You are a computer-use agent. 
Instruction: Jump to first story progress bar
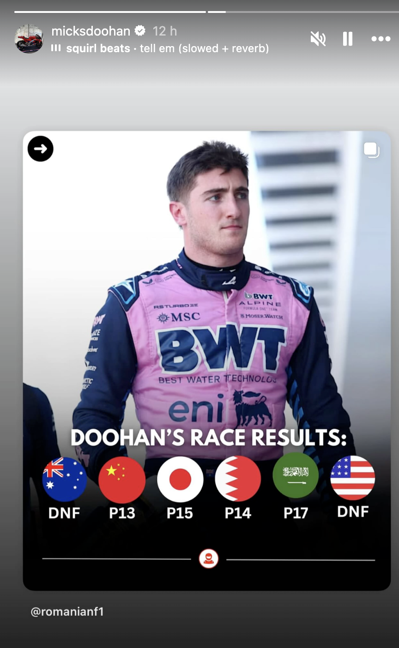coord(110,12)
